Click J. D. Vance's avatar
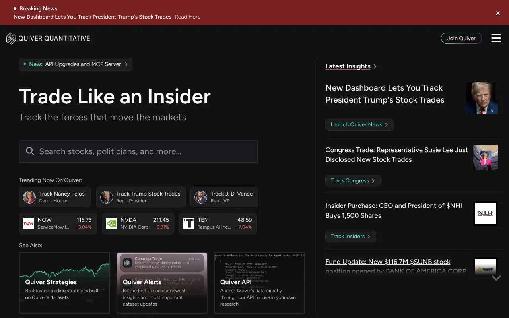 (201, 197)
